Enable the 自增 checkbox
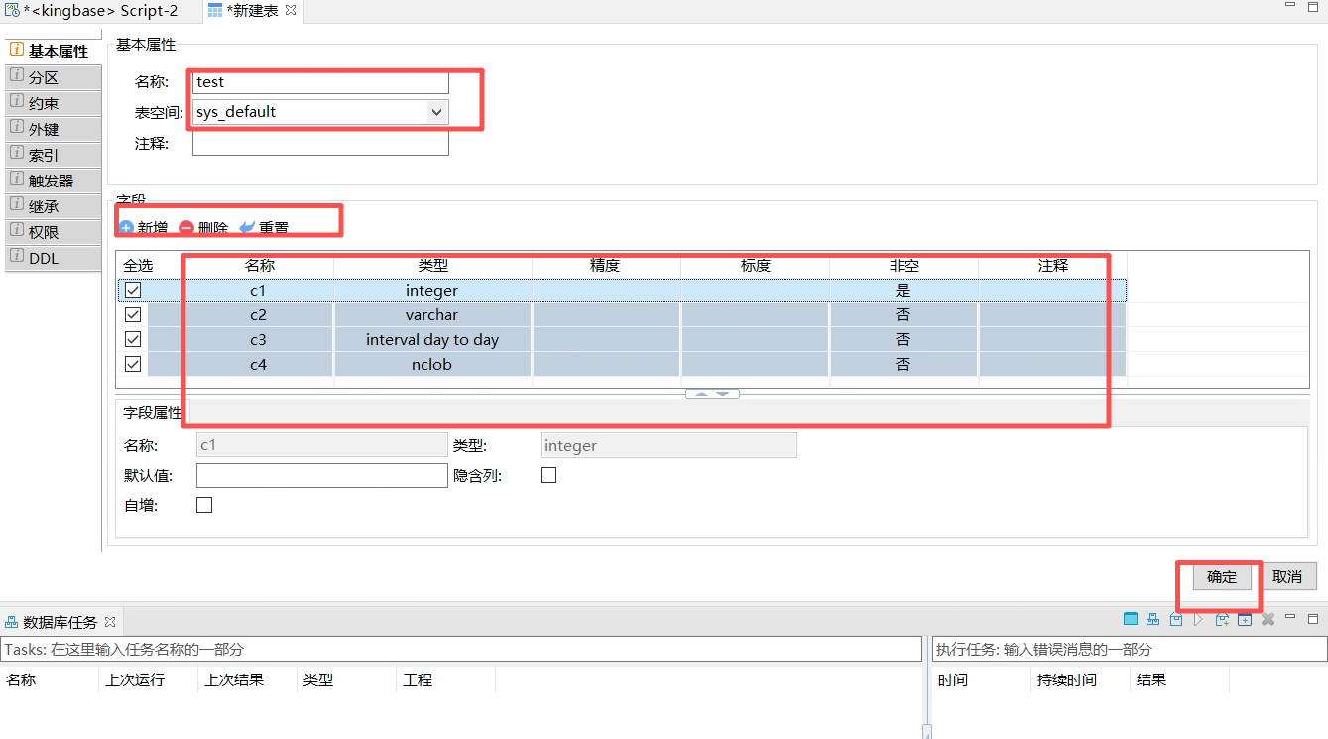 (204, 505)
